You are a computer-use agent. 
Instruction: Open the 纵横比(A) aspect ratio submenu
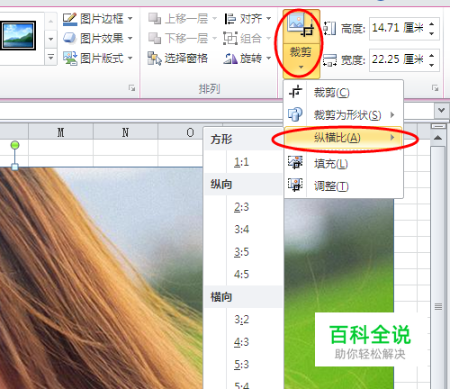(x=344, y=138)
